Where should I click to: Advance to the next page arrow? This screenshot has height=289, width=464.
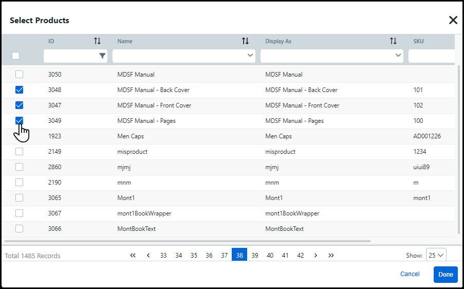tap(315, 255)
